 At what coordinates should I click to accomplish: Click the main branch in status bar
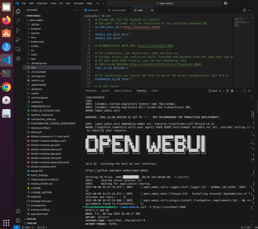pyautogui.click(x=26, y=227)
